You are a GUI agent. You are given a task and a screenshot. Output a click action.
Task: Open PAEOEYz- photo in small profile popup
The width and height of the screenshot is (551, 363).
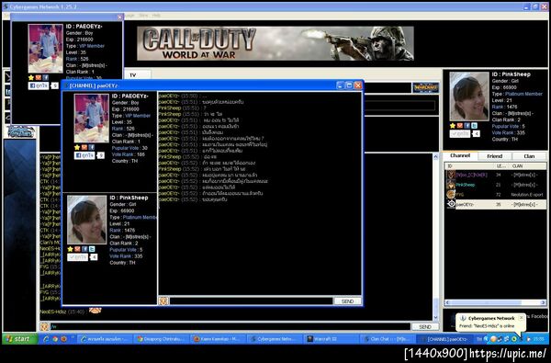click(x=45, y=49)
